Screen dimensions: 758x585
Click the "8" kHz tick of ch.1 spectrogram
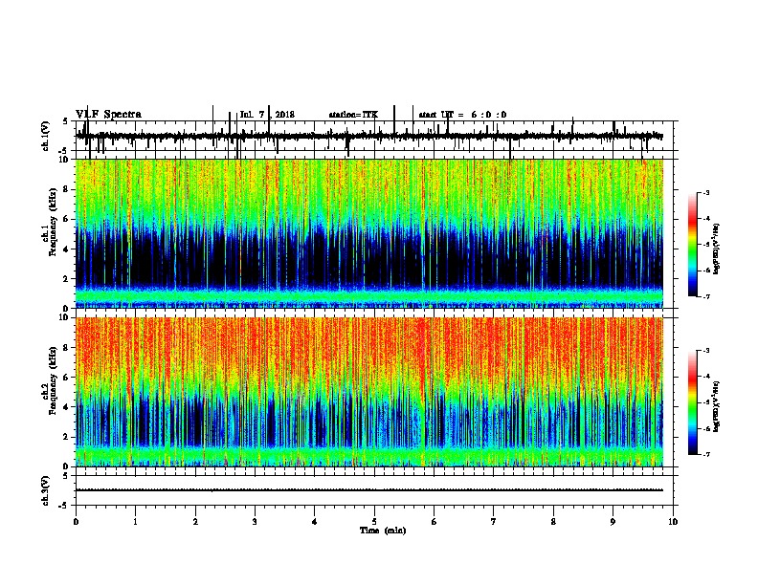[x=67, y=189]
